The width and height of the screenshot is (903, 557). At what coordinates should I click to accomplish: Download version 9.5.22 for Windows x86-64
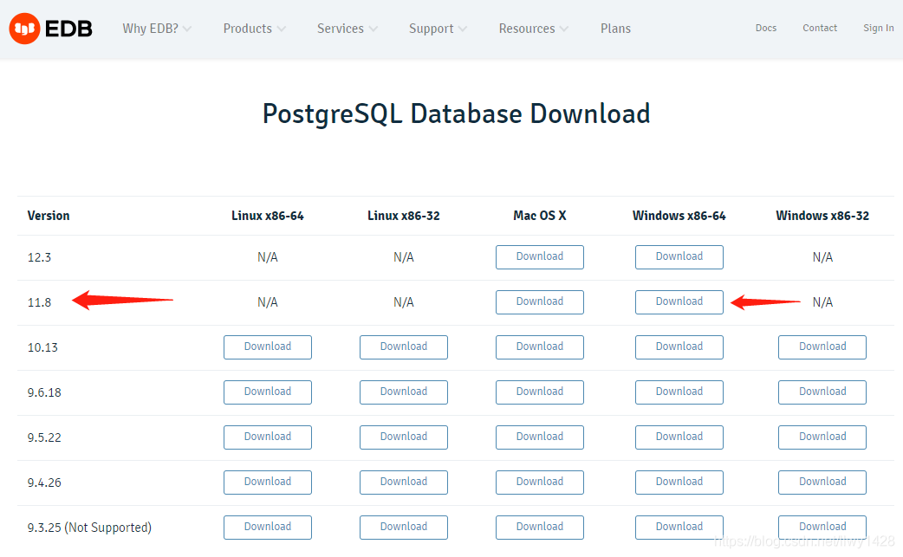click(x=679, y=437)
